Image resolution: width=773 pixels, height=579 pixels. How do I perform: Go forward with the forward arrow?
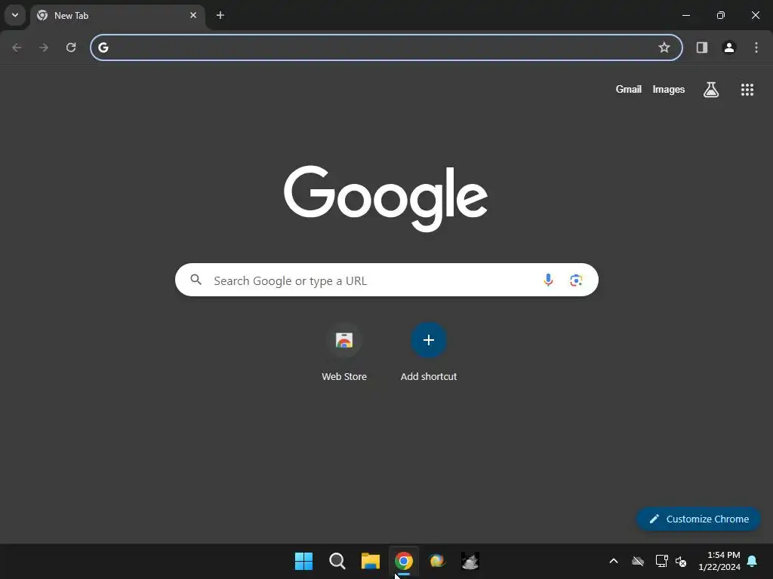pos(44,47)
